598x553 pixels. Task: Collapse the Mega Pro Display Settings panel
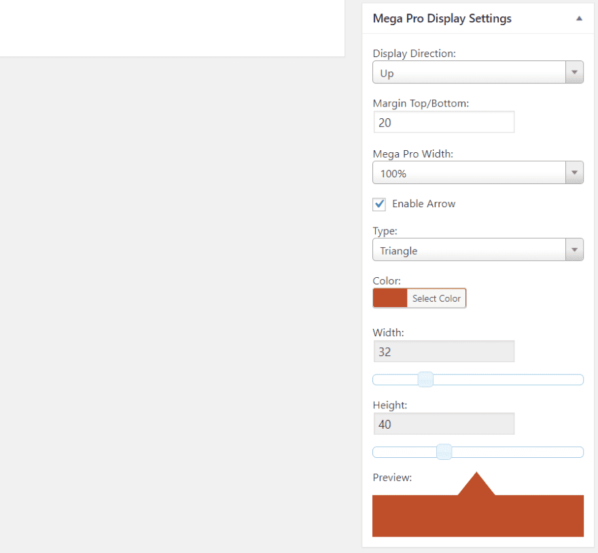click(x=579, y=18)
